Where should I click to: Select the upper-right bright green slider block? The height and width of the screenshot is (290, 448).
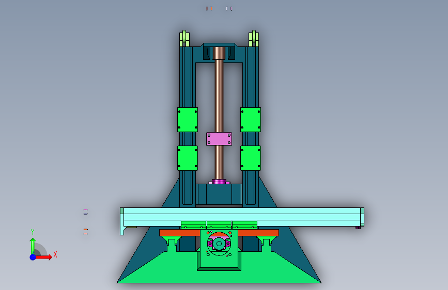(251, 120)
